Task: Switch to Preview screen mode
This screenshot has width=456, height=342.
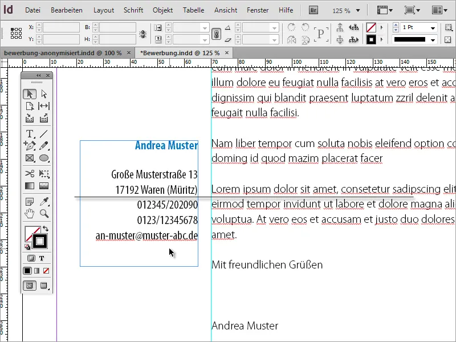Action: (44, 286)
